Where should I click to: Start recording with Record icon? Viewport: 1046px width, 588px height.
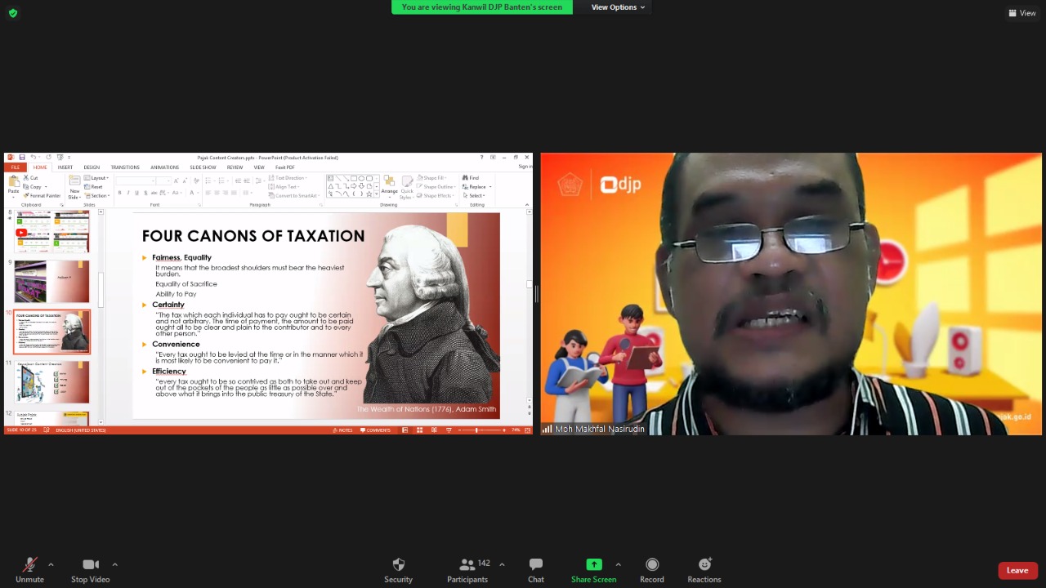[651, 564]
